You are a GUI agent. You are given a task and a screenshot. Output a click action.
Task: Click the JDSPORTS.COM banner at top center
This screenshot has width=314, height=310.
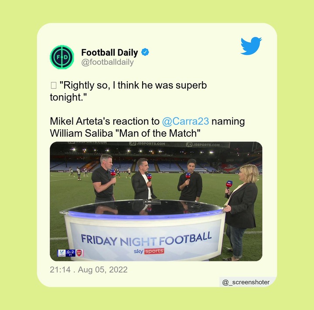[x=147, y=144]
